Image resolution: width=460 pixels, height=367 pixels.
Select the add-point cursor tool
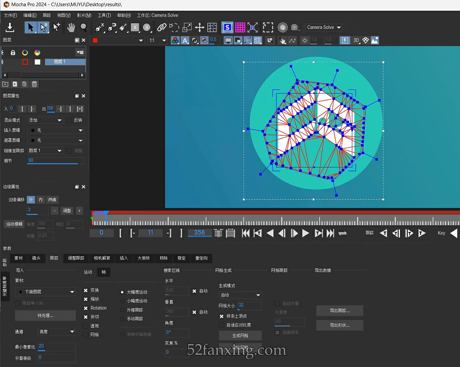(56, 27)
